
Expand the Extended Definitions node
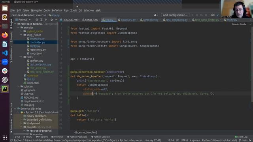click(x=21, y=120)
